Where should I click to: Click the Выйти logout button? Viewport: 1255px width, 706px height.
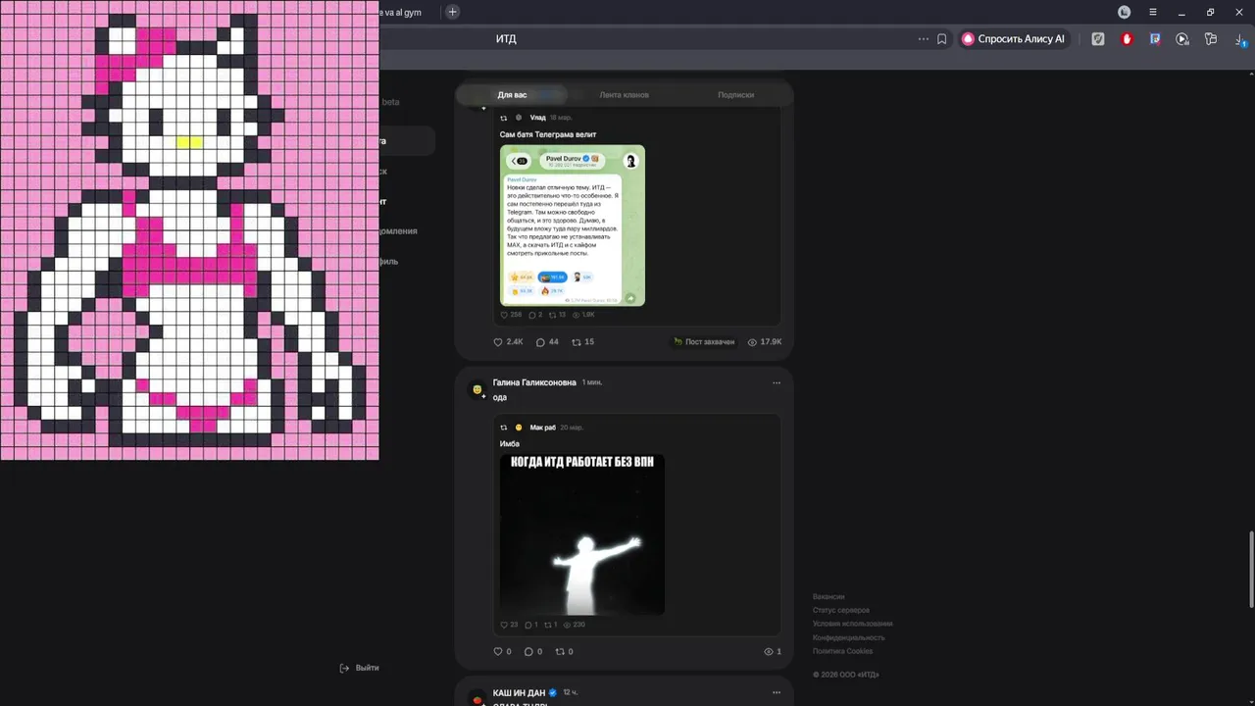(359, 668)
